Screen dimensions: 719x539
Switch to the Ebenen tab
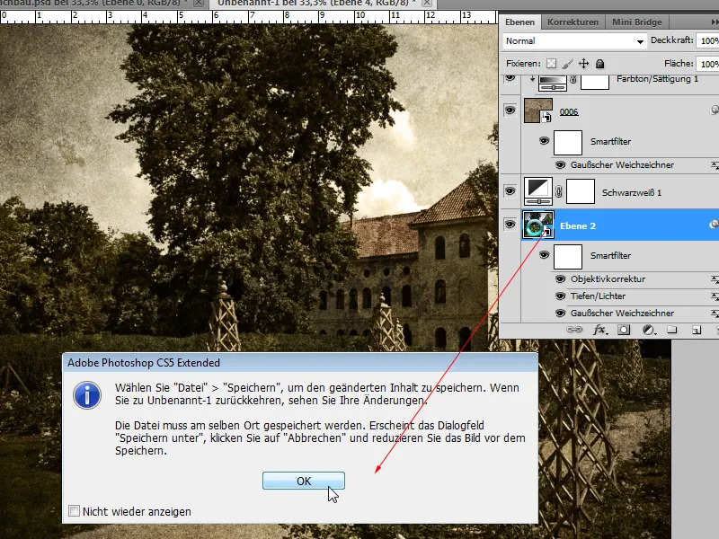(x=520, y=22)
